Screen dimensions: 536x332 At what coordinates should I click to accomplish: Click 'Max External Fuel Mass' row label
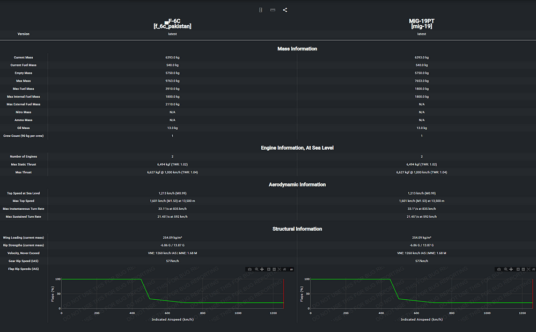click(23, 104)
